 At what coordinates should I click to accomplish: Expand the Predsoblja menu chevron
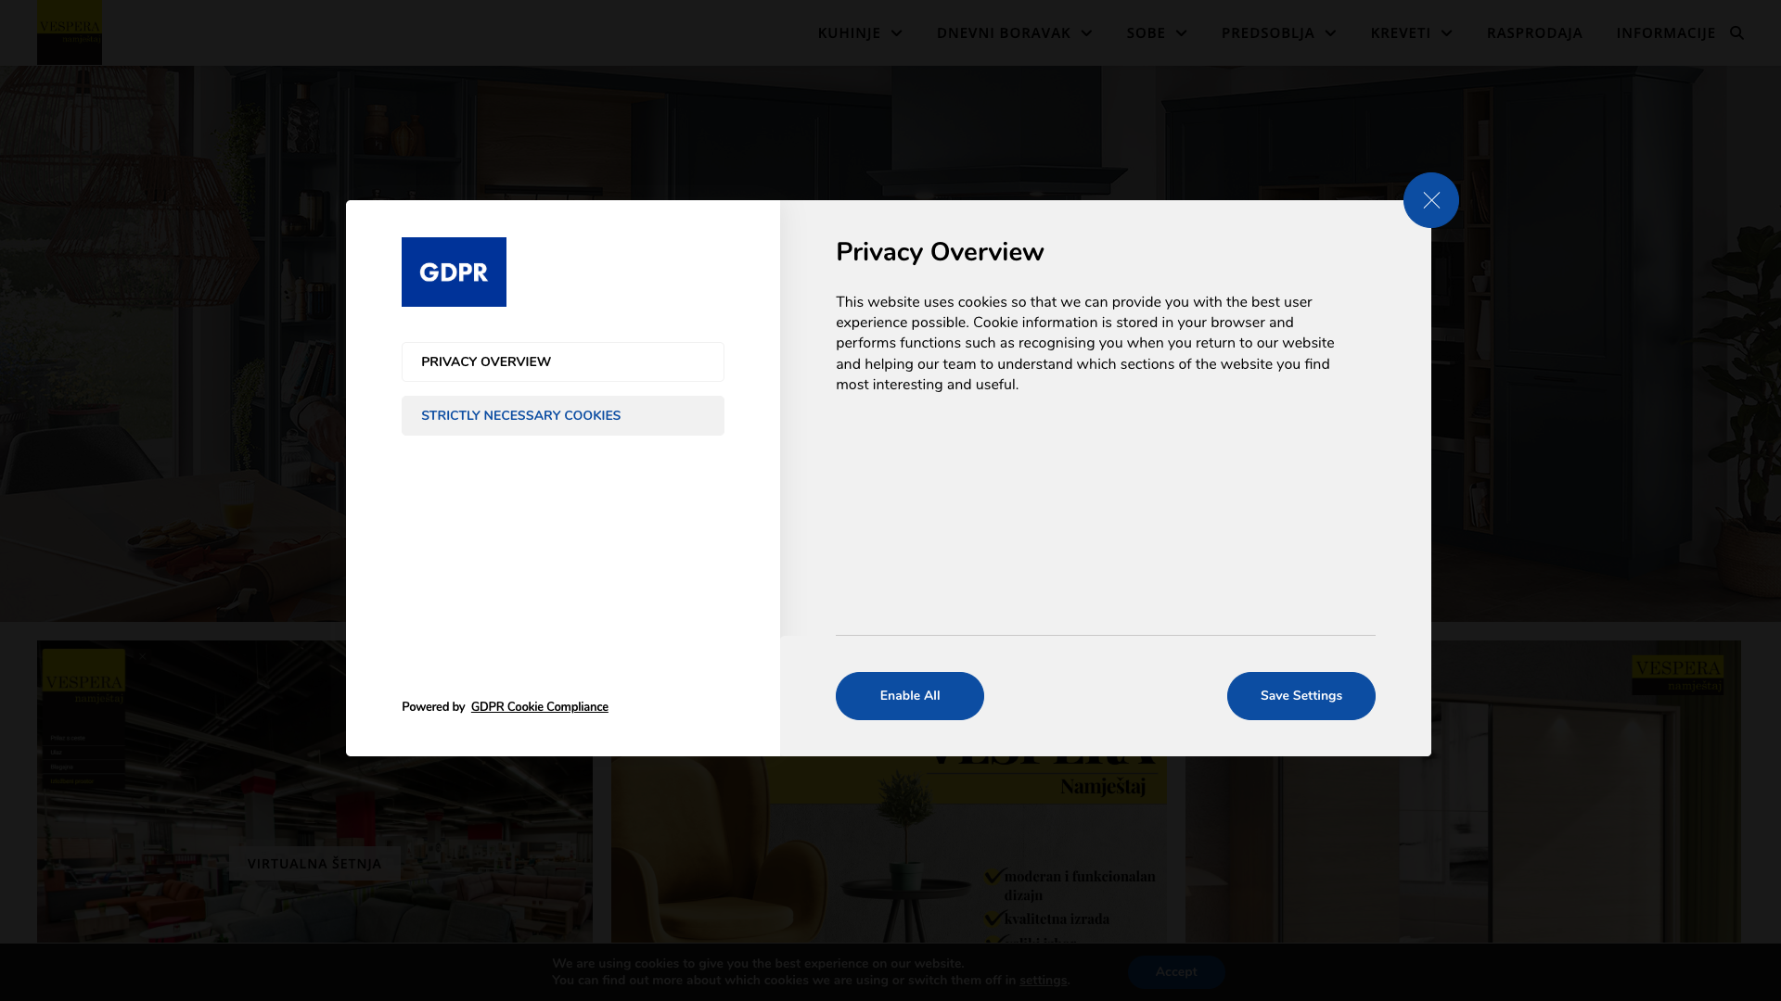1330,33
